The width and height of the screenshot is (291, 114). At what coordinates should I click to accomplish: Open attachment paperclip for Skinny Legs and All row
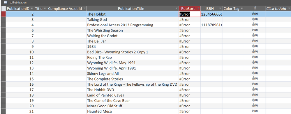(255, 73)
